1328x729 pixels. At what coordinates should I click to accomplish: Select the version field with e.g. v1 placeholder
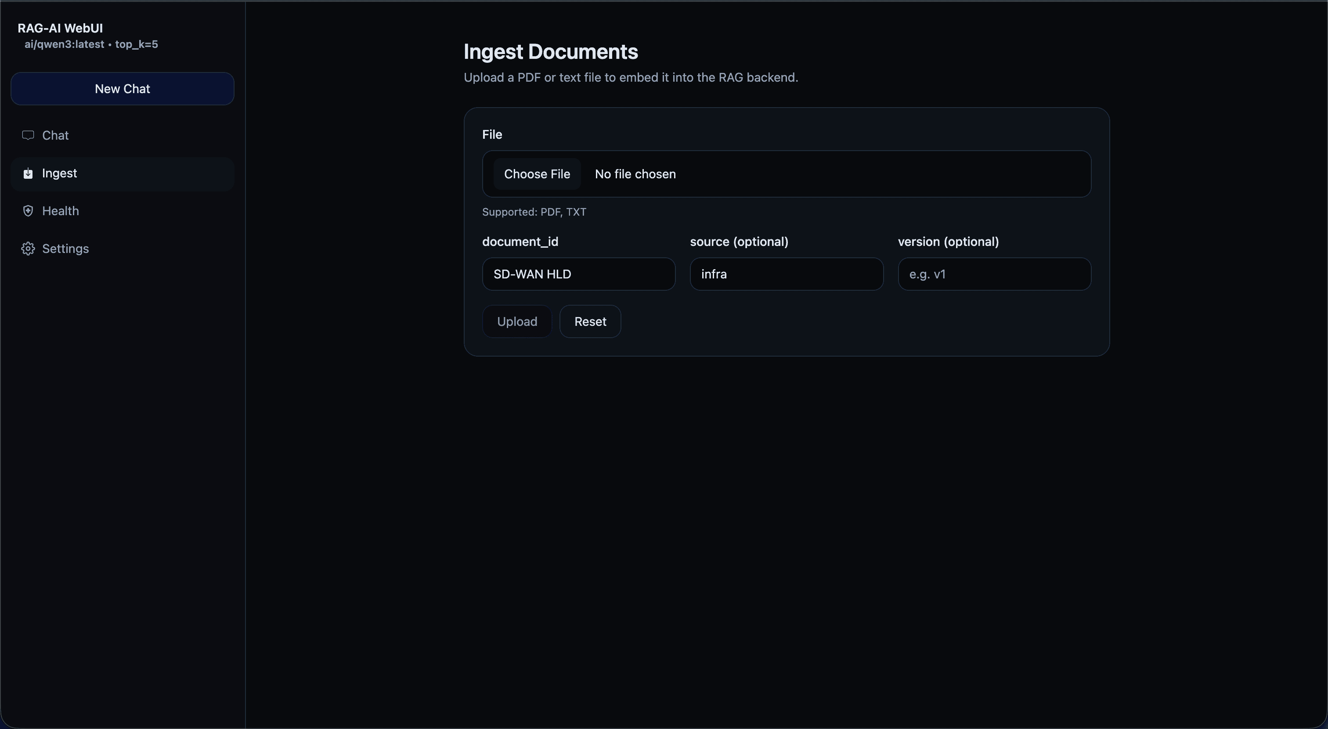click(994, 274)
